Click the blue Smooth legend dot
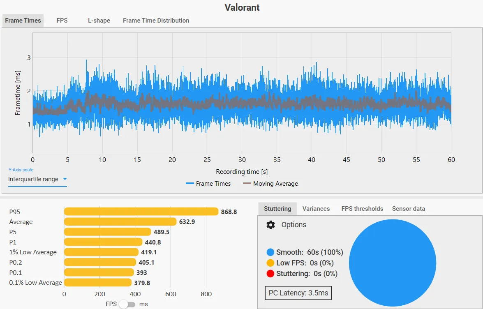Viewport: 483px width, 309px height. pyautogui.click(x=270, y=252)
